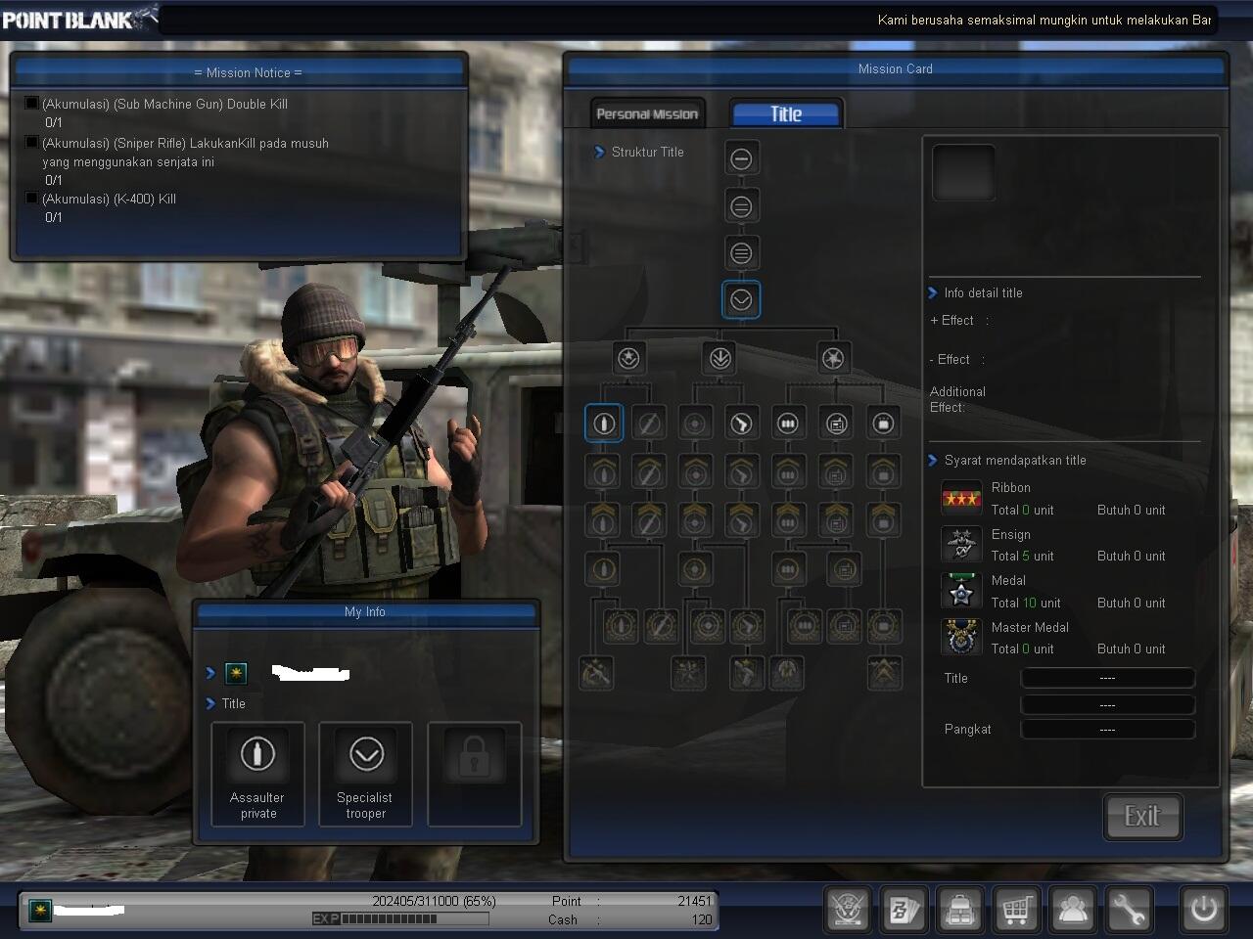This screenshot has width=1253, height=939.
Task: Click the empty title preview thumbnail
Action: click(x=963, y=173)
